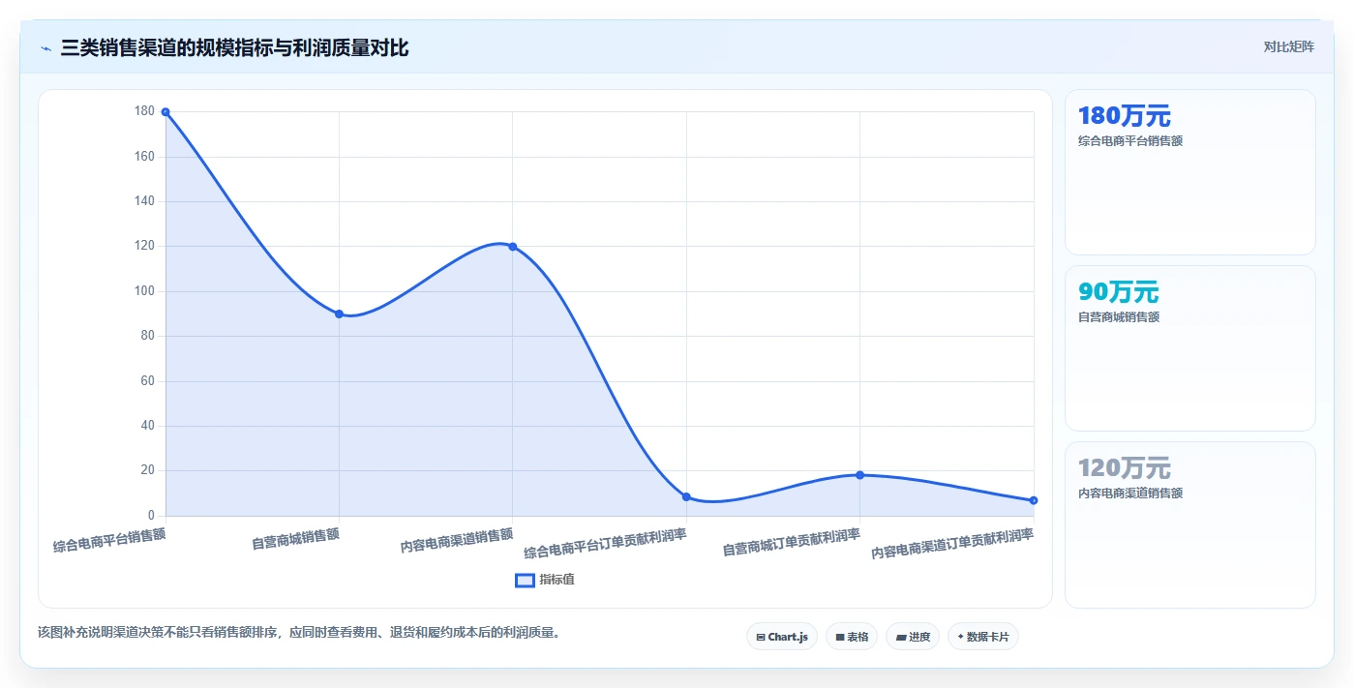The image size is (1354, 688).
Task: Select the 表格 tag chip
Action: pos(852,637)
